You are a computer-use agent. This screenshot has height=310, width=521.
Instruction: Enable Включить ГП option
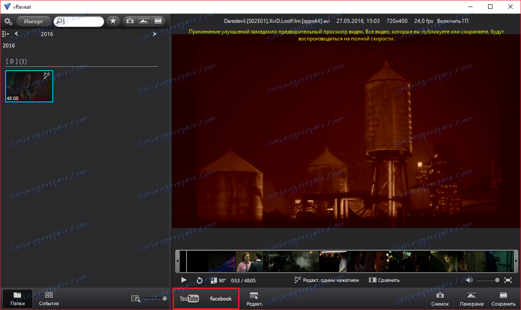pyautogui.click(x=452, y=21)
